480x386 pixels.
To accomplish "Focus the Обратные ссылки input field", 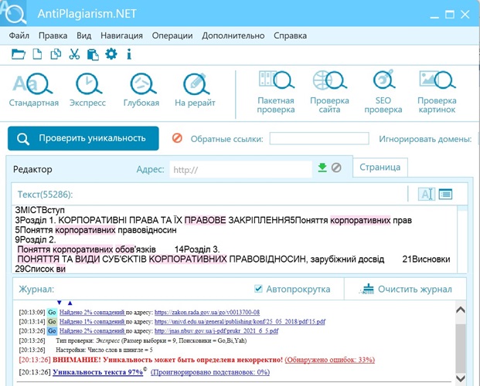I will coord(319,138).
